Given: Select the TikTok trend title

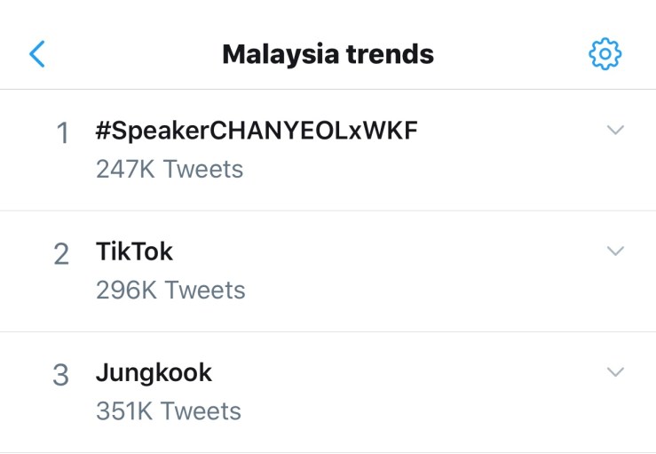Looking at the screenshot, I should [x=134, y=252].
